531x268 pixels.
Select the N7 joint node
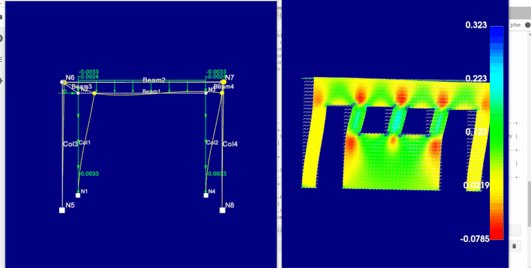[224, 82]
